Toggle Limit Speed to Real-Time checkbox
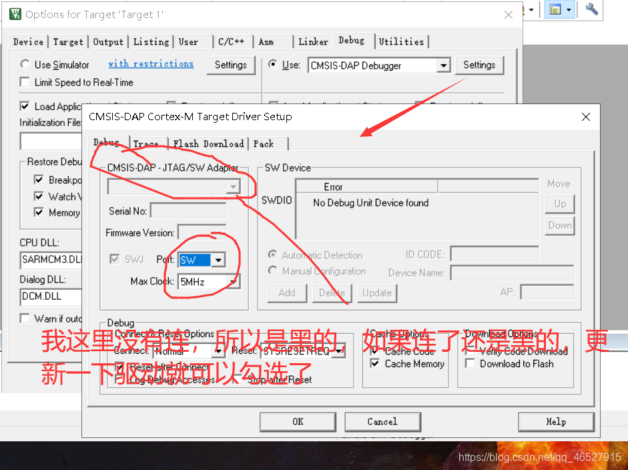The width and height of the screenshot is (628, 470). click(x=25, y=82)
